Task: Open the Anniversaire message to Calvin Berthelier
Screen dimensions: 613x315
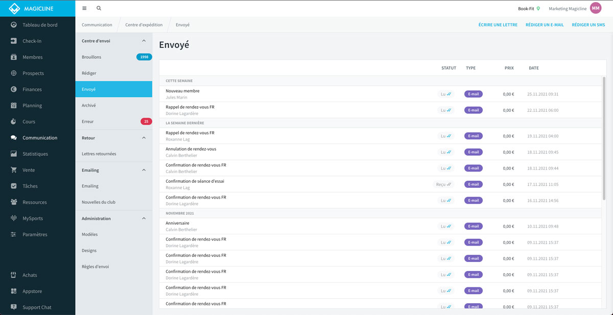Action: click(x=381, y=226)
